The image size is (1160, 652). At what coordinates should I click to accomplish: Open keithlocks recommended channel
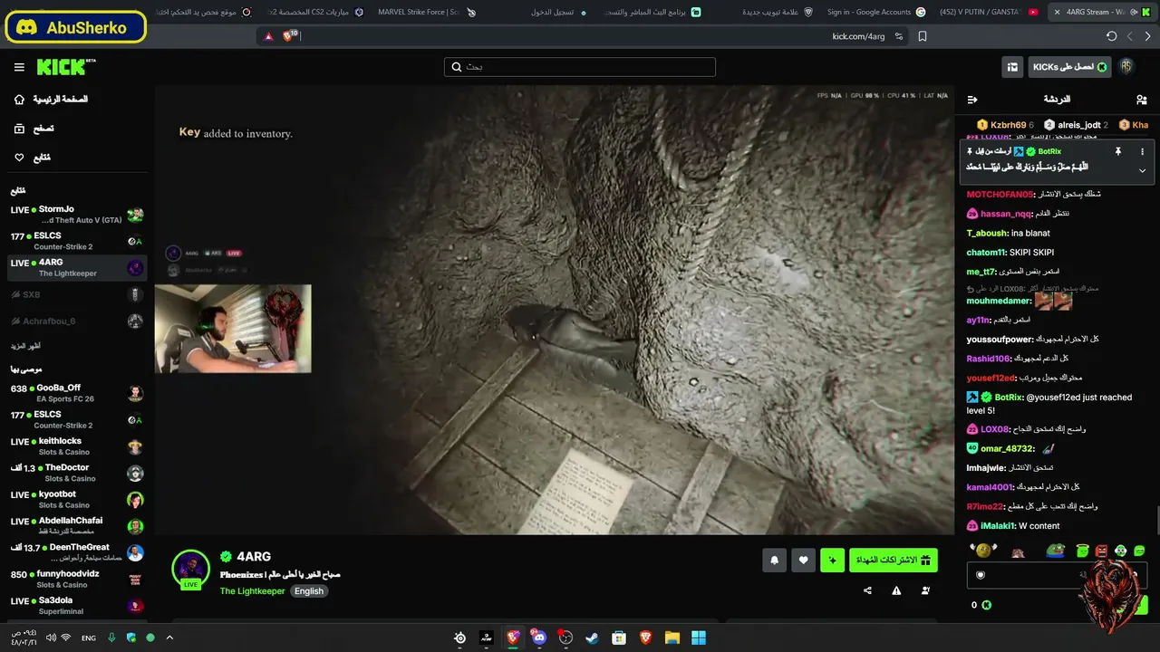(77, 446)
